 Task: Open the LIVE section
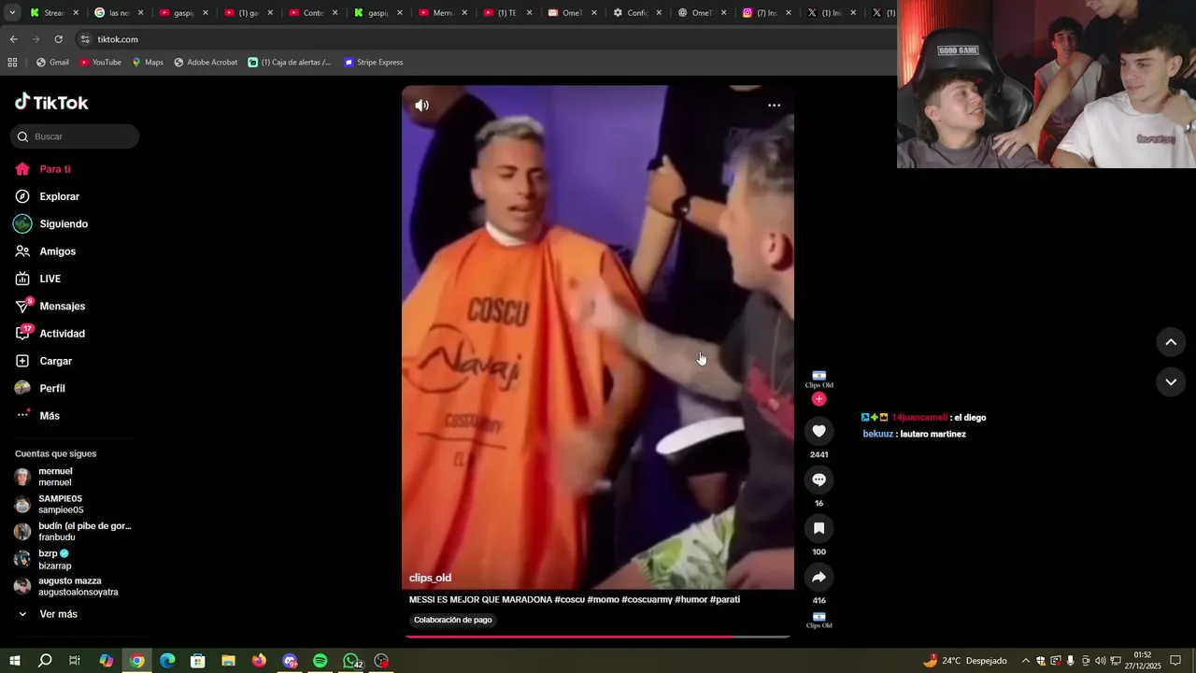[x=38, y=279]
